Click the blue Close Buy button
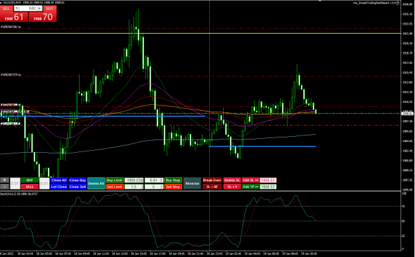The height and width of the screenshot is (257, 415). [x=78, y=180]
